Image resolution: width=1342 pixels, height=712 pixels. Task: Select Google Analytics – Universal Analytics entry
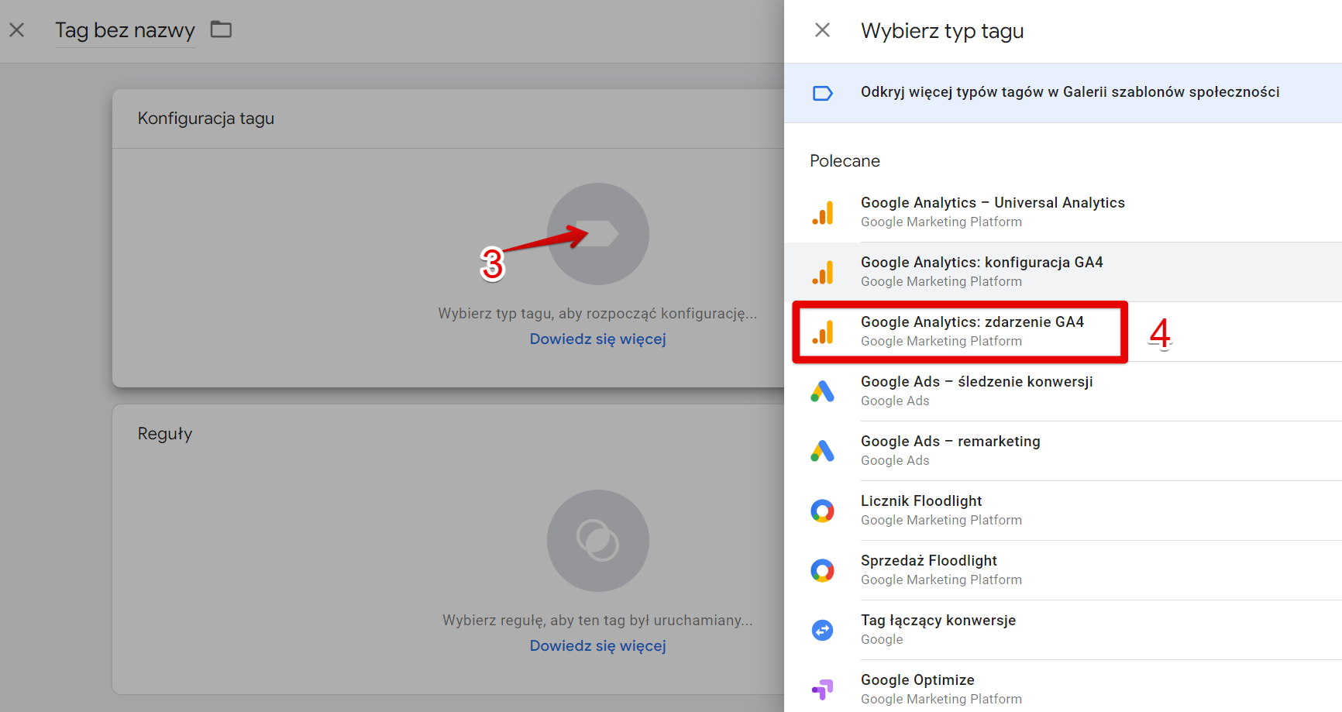(1063, 212)
